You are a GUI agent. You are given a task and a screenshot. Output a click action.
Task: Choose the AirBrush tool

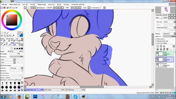point(8,40)
